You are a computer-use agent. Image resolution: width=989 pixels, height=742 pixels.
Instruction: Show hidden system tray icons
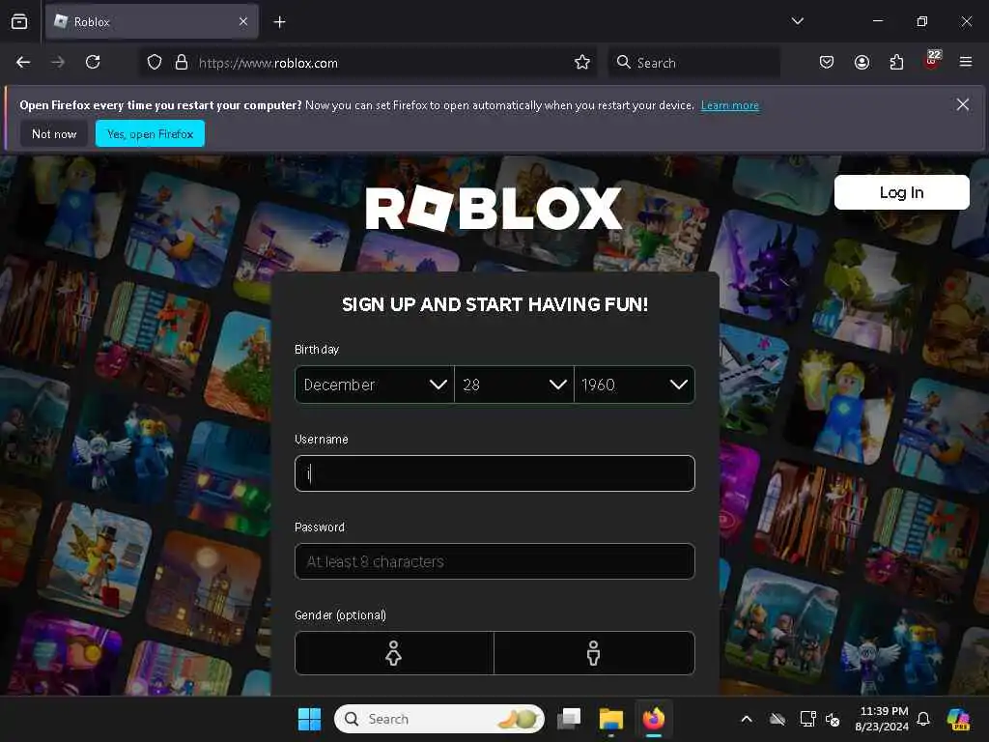747,719
